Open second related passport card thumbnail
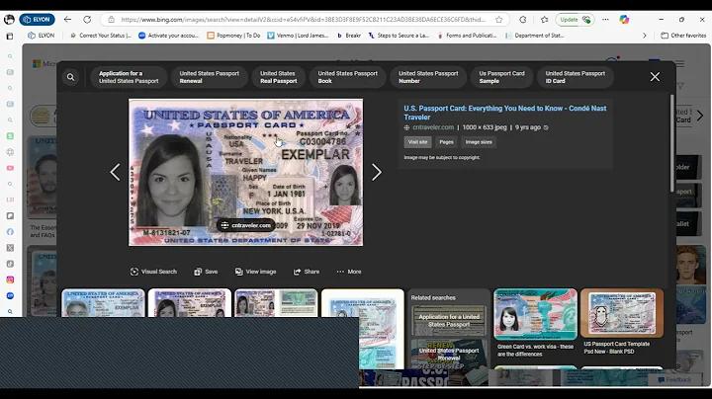712x399 pixels. pyautogui.click(x=189, y=303)
